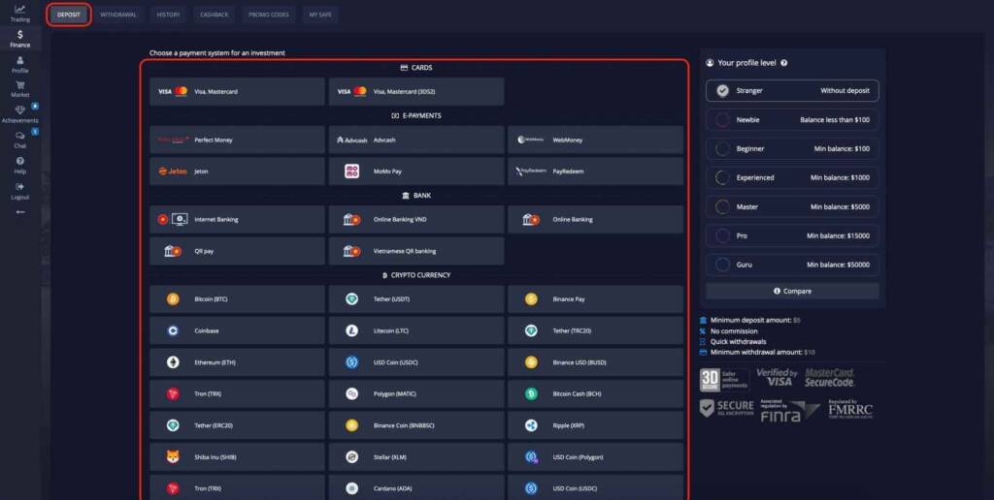The image size is (994, 500).
Task: Choose the Shiba Inu (SHIB) icon
Action: [x=173, y=457]
